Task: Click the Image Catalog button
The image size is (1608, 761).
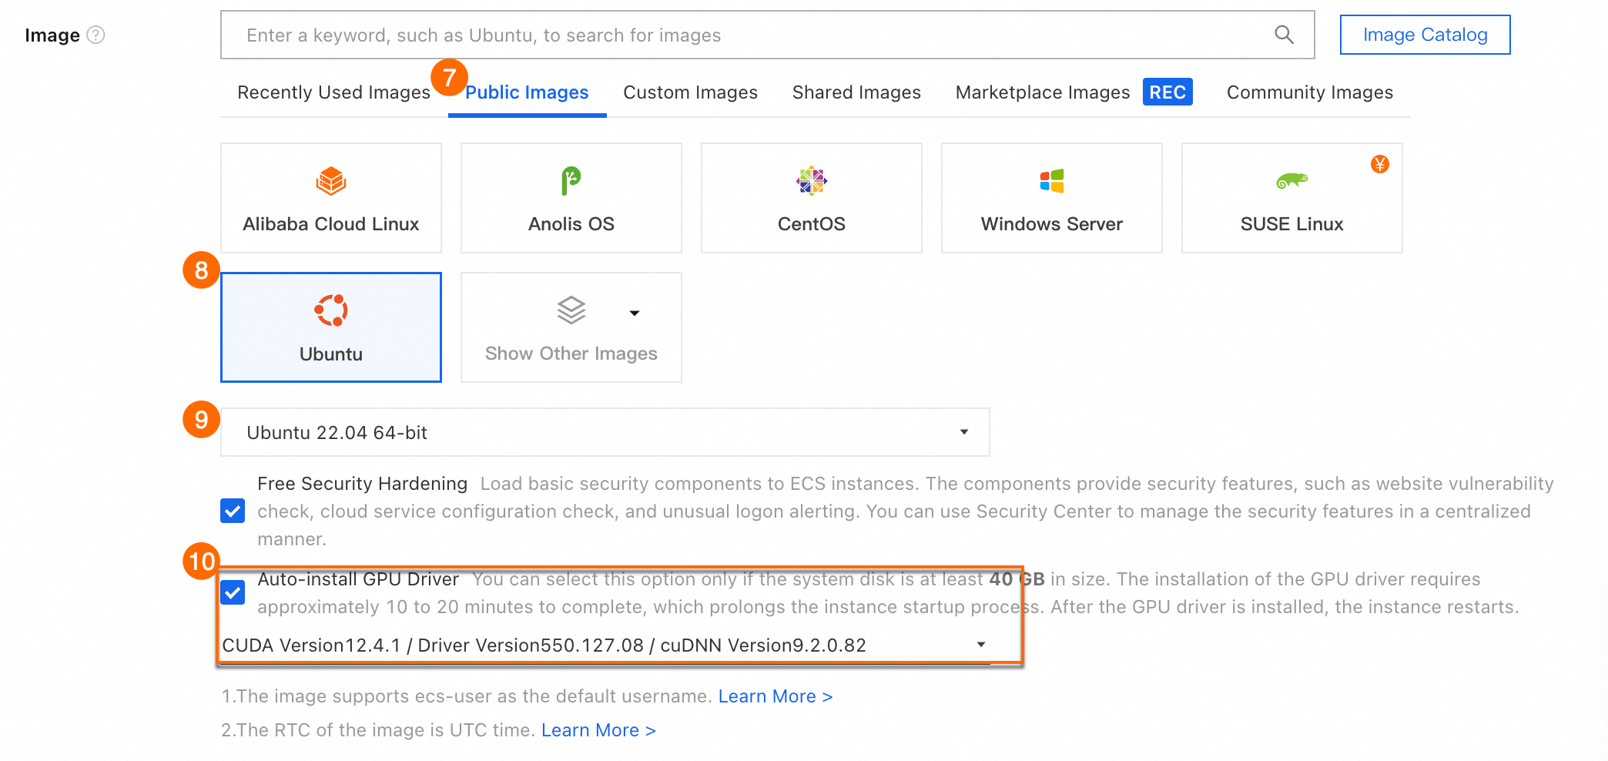Action: pos(1425,35)
